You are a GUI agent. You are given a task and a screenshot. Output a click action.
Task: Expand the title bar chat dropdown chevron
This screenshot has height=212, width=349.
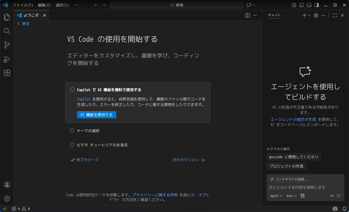[x=254, y=5]
